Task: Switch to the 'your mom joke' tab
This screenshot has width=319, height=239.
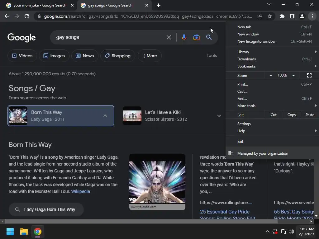Action: [40, 5]
